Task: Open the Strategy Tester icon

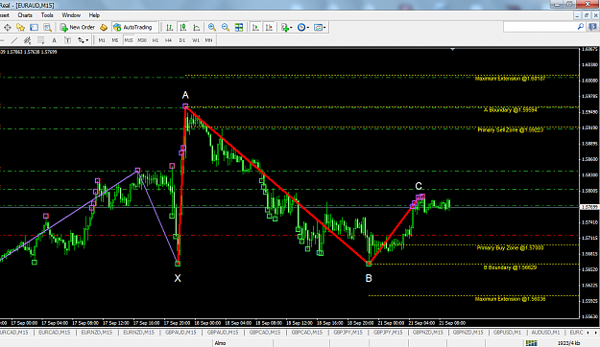Action: point(47,28)
